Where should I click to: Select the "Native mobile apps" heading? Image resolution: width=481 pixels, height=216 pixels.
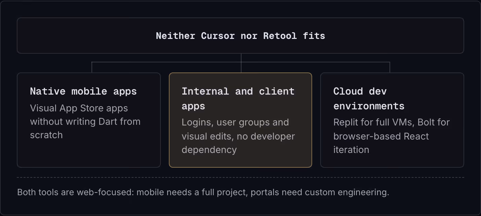coord(83,91)
